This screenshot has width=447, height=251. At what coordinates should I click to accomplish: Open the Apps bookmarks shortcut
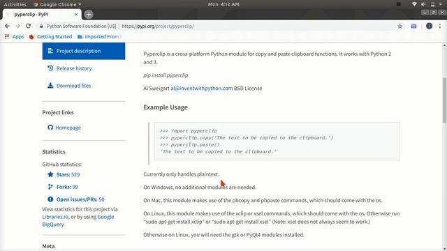(x=14, y=37)
